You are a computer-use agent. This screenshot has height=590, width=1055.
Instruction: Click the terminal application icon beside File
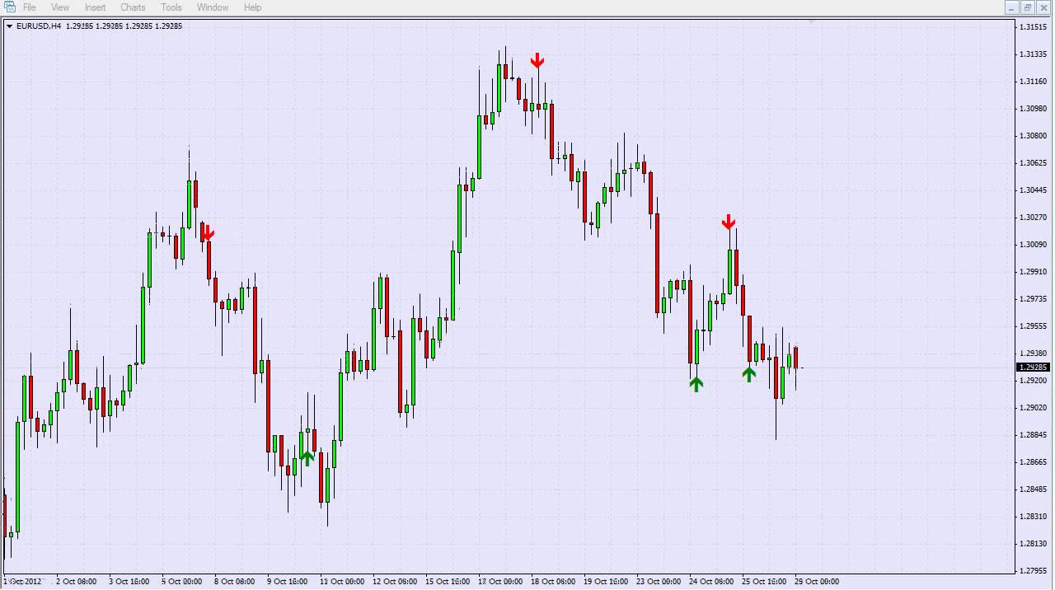(9, 7)
